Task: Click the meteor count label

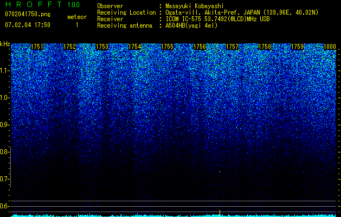Action: 77,17
